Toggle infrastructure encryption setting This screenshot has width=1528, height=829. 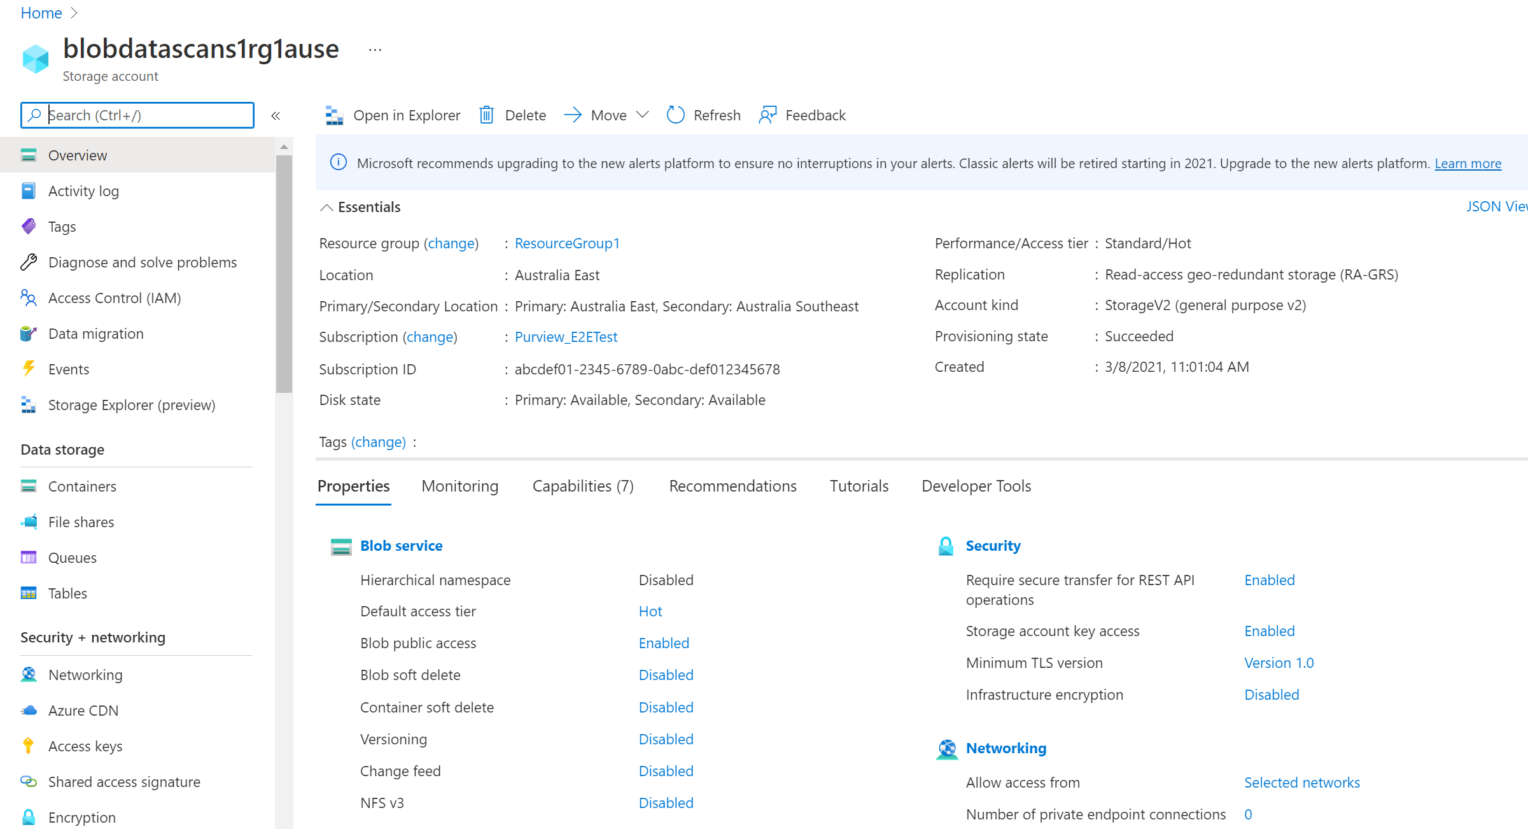pyautogui.click(x=1271, y=694)
